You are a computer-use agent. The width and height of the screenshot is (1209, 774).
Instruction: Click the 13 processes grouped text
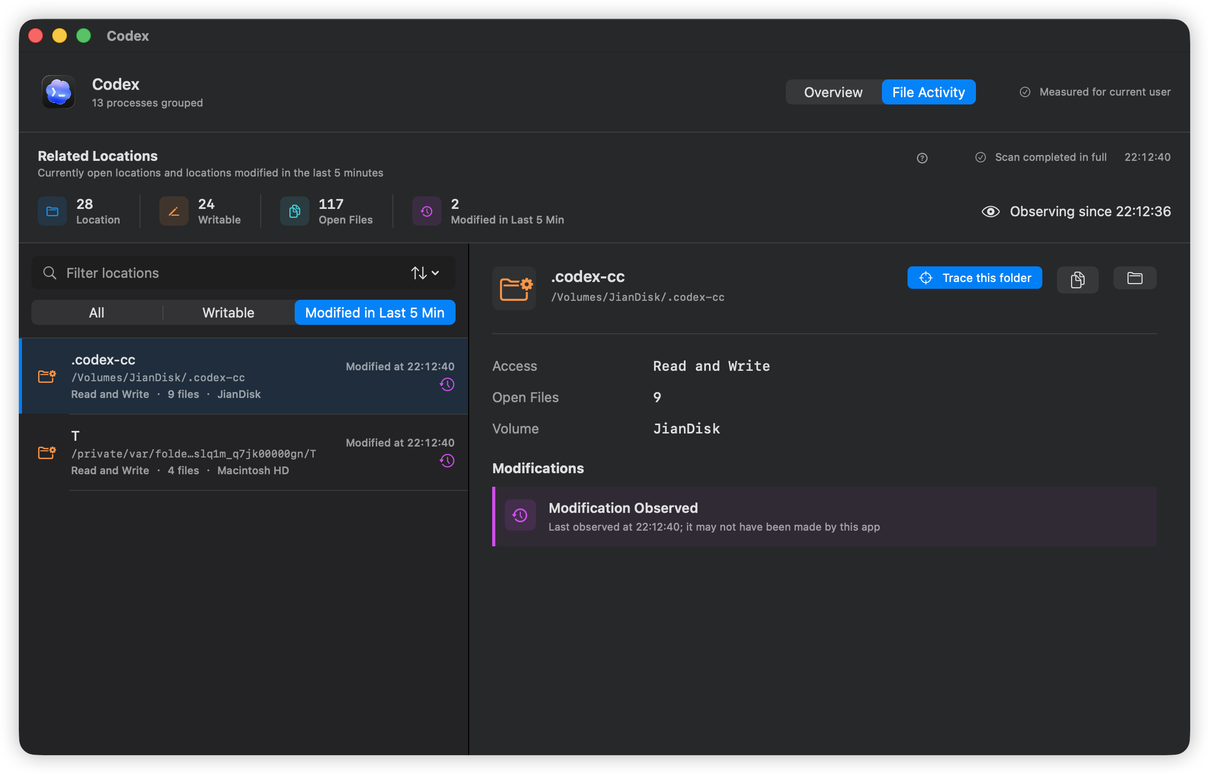tap(147, 103)
